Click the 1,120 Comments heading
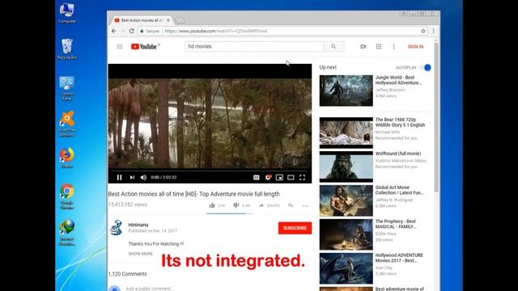The width and height of the screenshot is (518, 291). coord(128,274)
